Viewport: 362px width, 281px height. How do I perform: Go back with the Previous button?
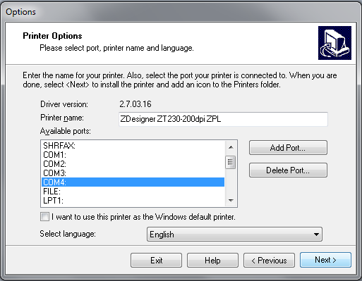269,261
